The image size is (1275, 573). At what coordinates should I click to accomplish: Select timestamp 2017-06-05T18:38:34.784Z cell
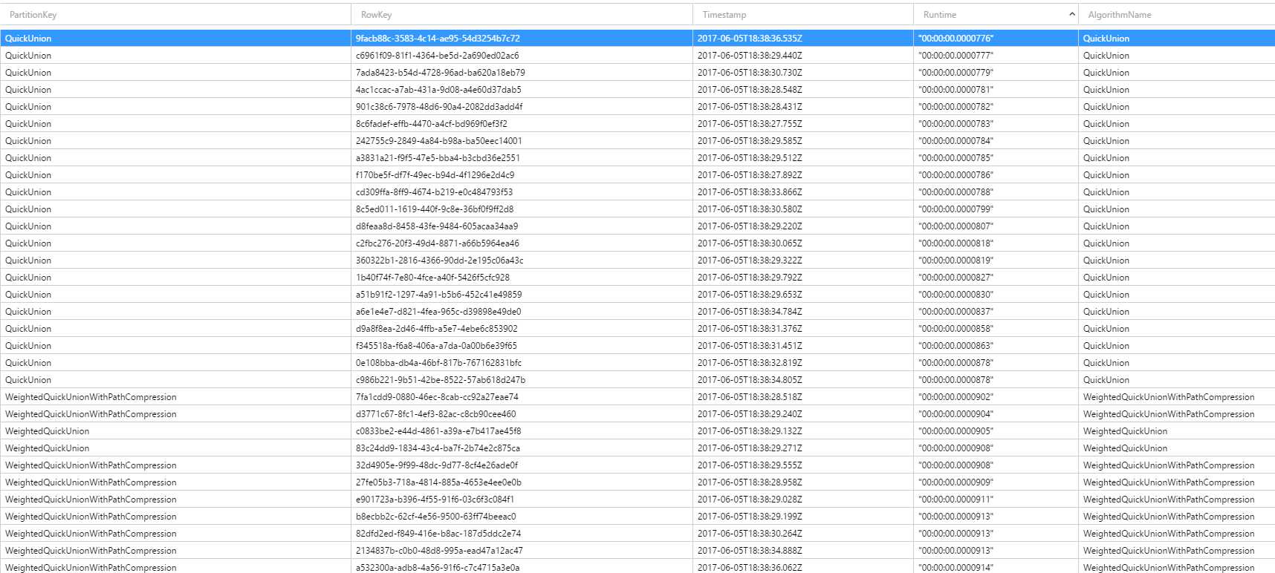click(x=749, y=312)
